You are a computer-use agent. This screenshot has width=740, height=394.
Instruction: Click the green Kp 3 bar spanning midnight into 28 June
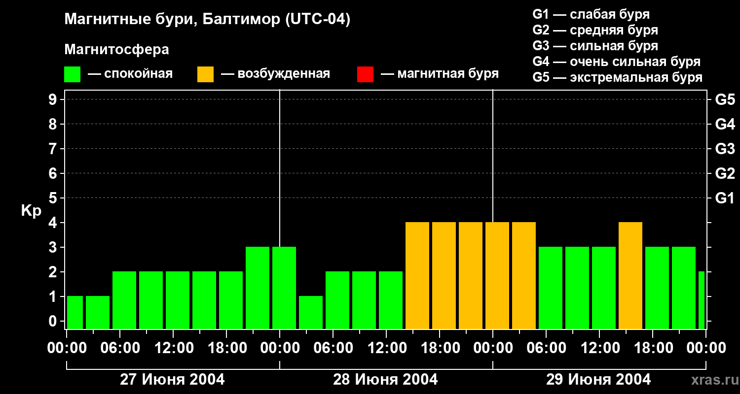coord(284,288)
